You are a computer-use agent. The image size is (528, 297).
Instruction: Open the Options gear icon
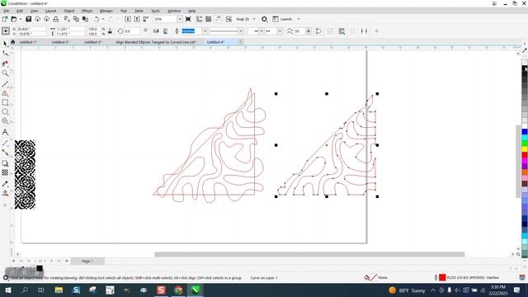264,19
